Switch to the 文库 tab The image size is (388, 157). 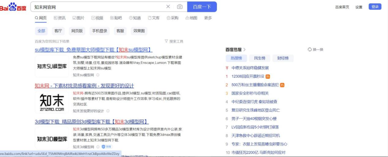(x=154, y=18)
